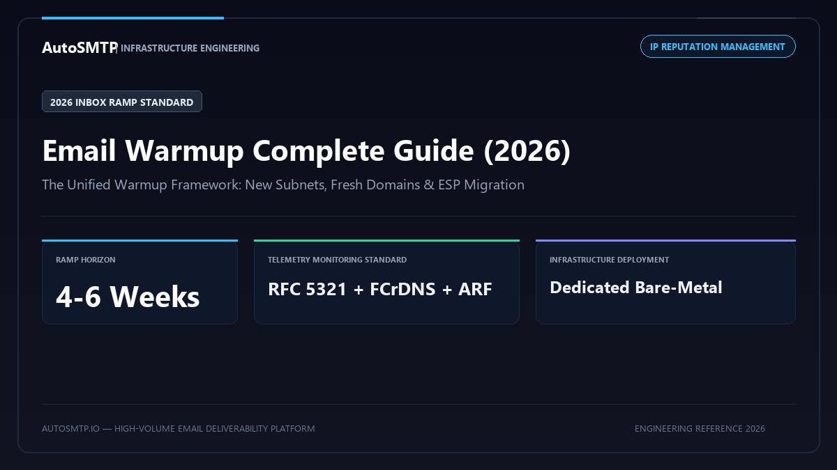
Task: Click the Infrastructure Deployment label
Action: click(609, 260)
